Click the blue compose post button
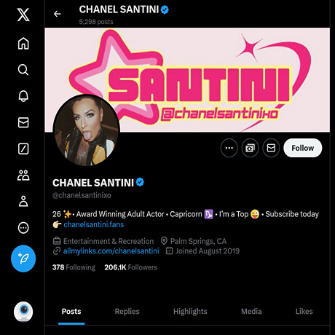335x335 pixels. 23,259
